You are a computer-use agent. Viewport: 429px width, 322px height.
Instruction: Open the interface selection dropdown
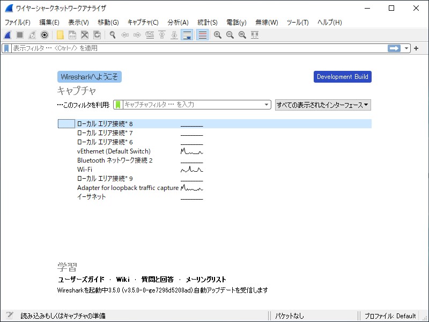point(322,105)
